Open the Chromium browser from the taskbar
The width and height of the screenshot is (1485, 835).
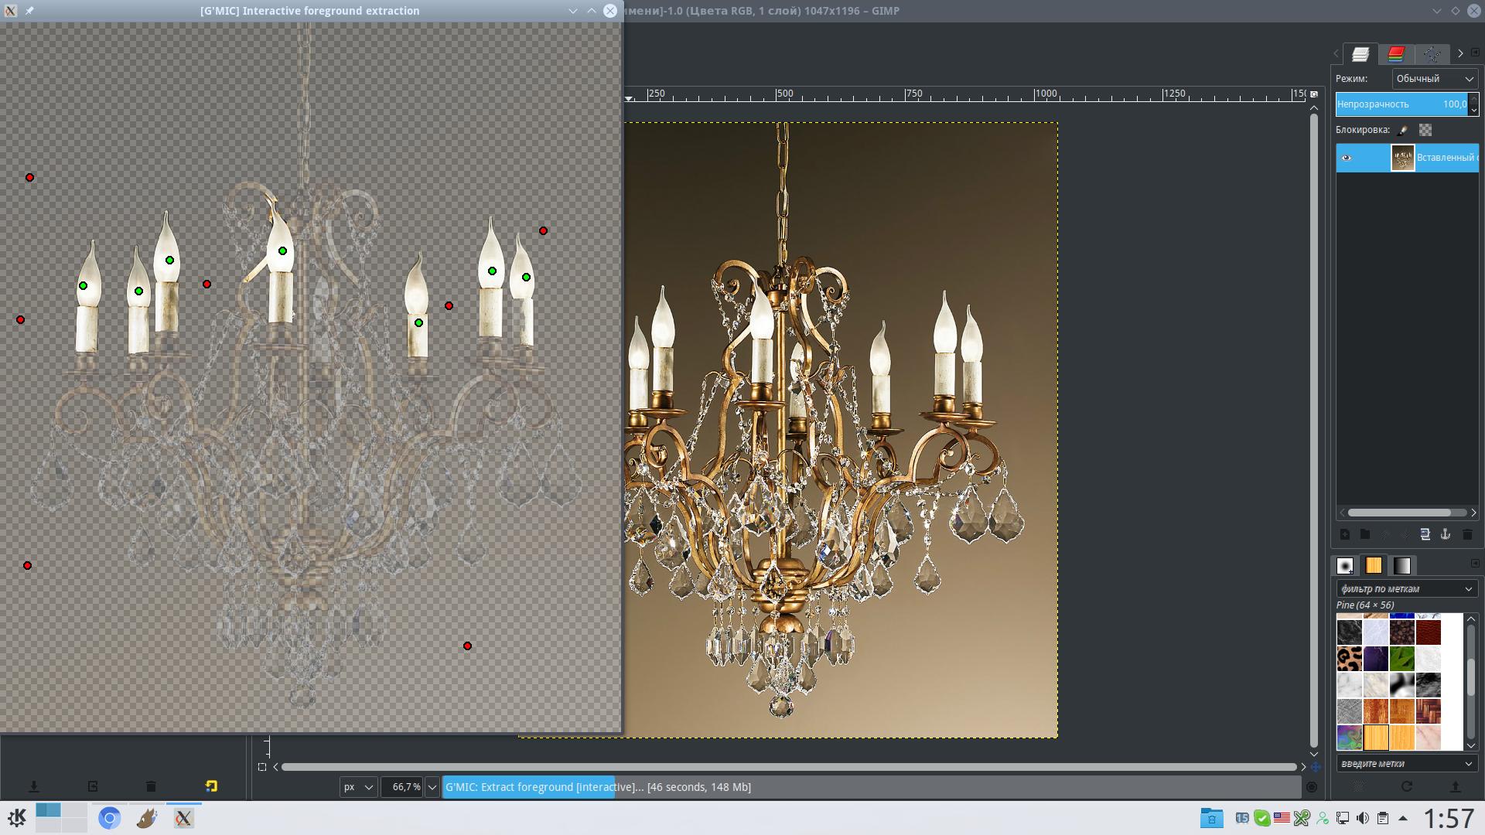109,818
